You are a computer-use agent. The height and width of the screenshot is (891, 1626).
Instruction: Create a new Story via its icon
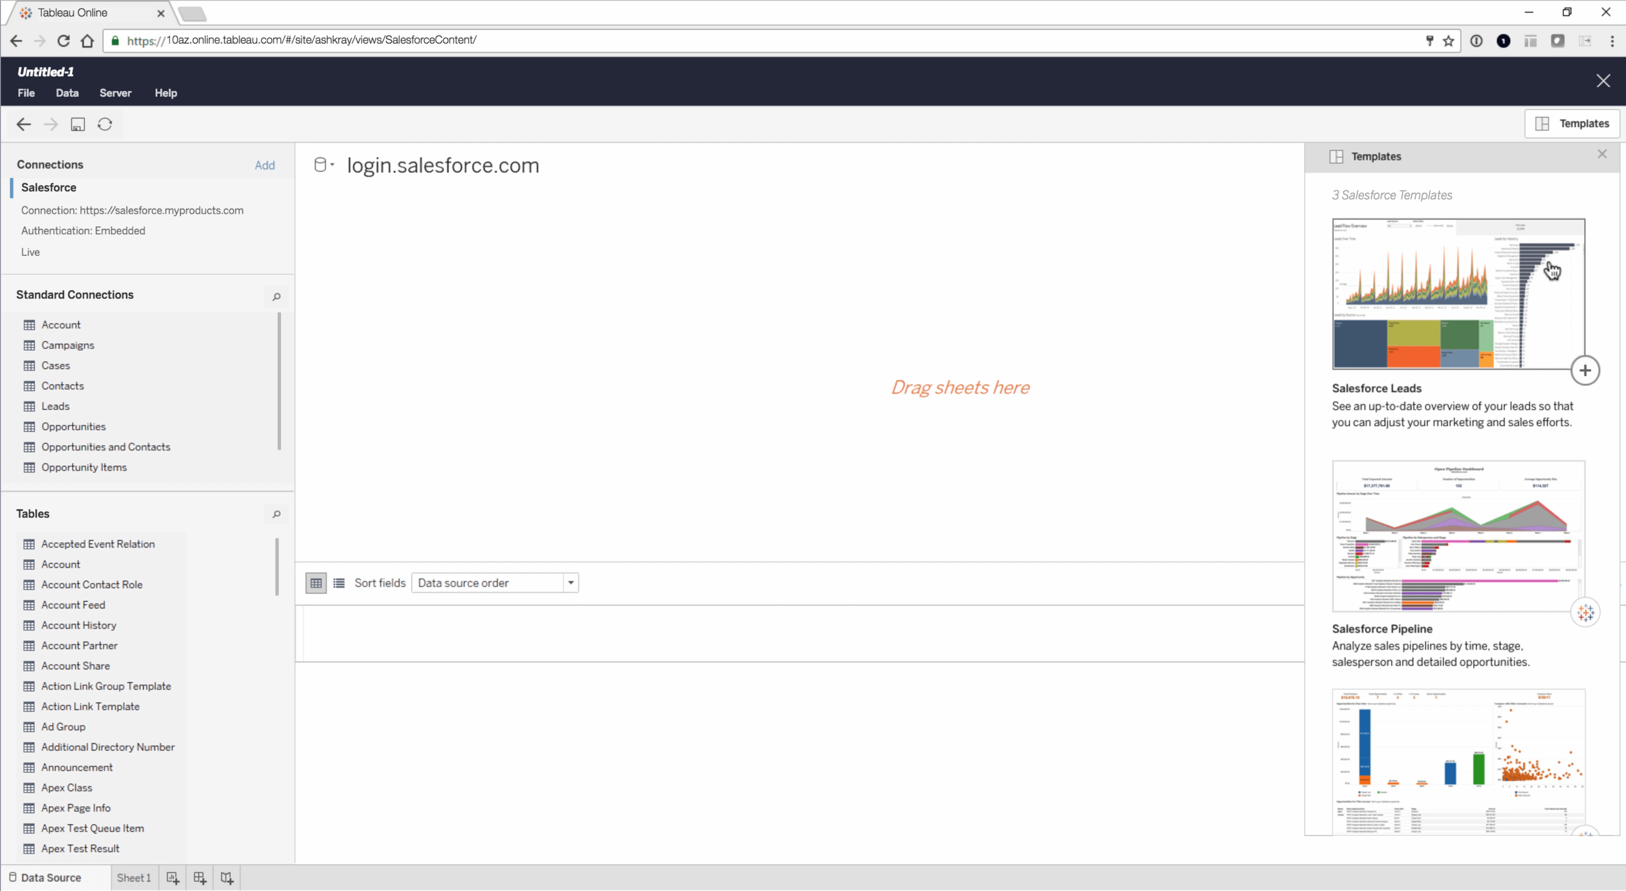point(226,877)
